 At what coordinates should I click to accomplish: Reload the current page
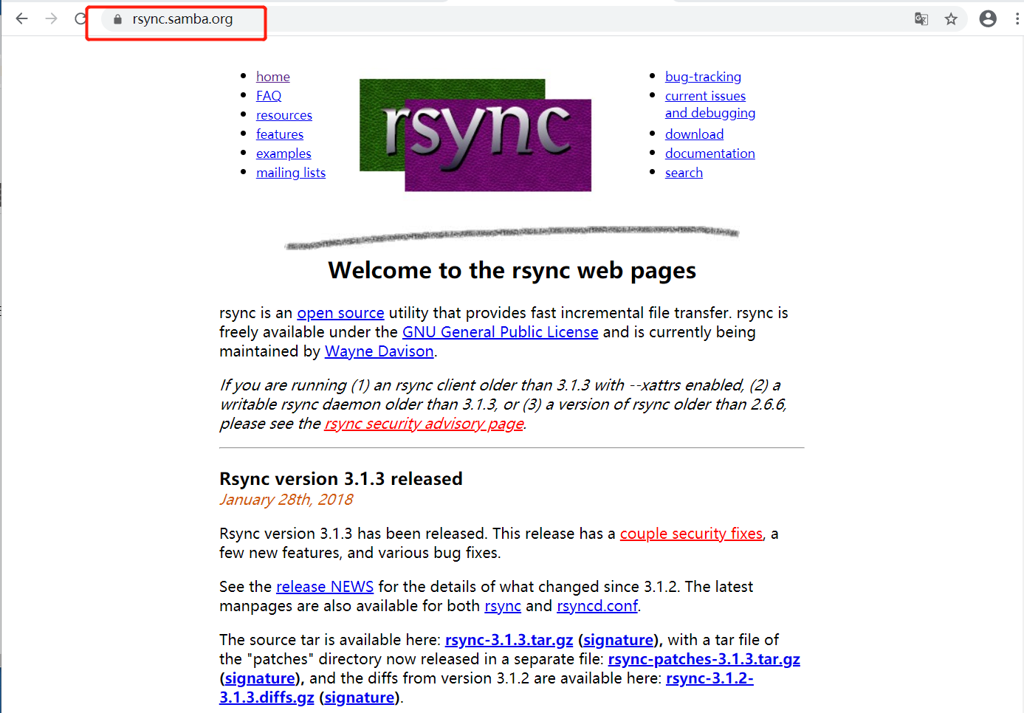coord(79,18)
